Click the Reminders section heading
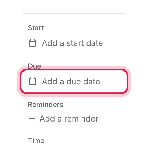Image resolution: width=148 pixels, height=150 pixels. tap(46, 105)
